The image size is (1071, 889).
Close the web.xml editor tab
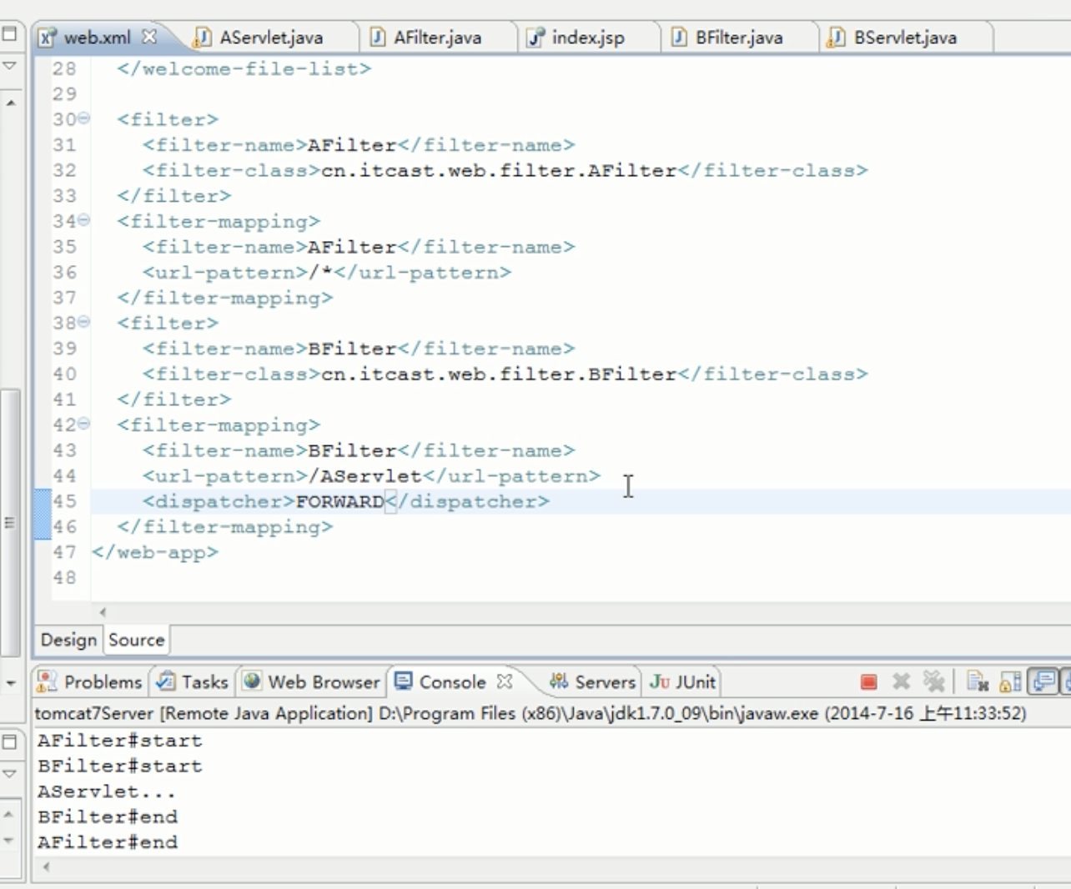point(149,37)
